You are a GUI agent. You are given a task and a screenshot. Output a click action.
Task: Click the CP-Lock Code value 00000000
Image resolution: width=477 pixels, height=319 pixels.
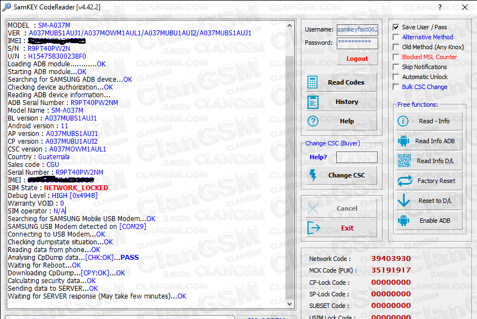[391, 282]
